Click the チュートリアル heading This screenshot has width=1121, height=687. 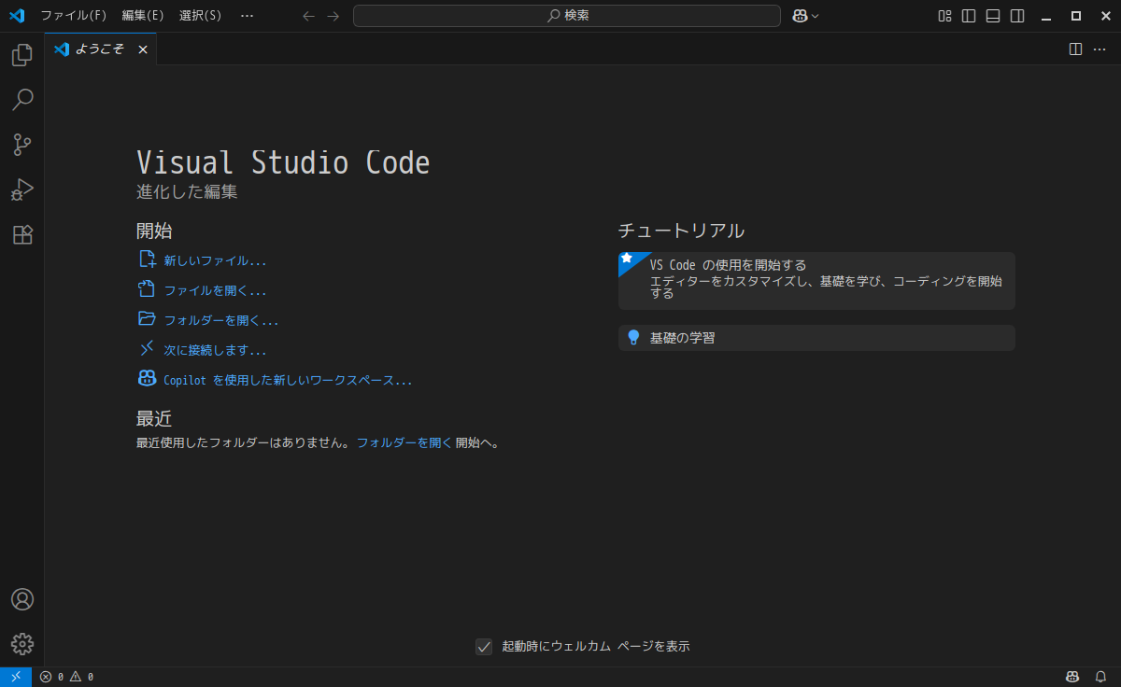tap(681, 231)
